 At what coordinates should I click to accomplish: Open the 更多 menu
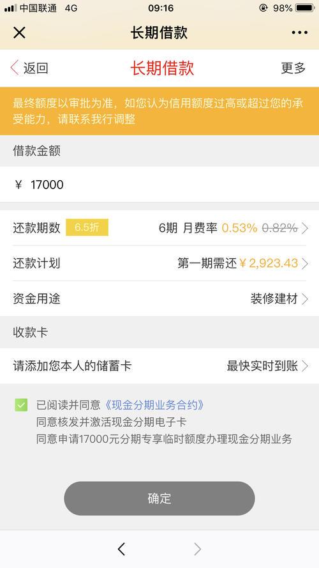(x=293, y=68)
